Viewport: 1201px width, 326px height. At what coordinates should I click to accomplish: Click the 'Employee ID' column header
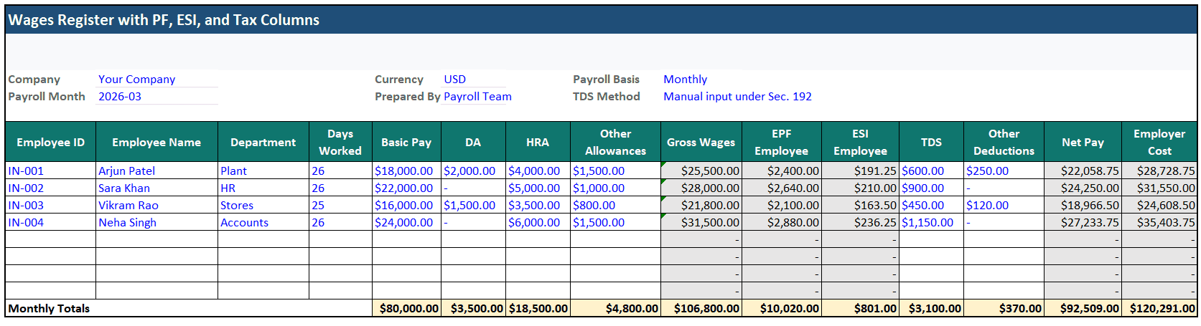[50, 142]
